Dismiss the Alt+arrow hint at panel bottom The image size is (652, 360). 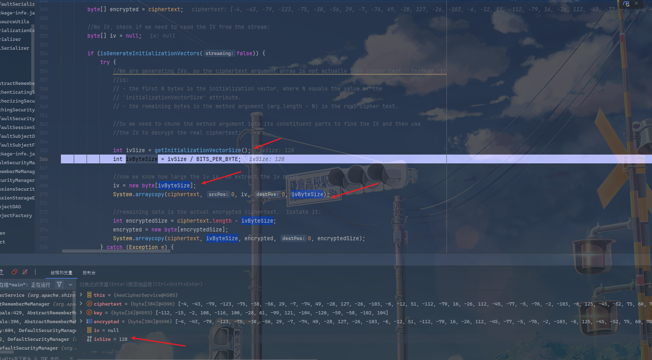[x=71, y=358]
